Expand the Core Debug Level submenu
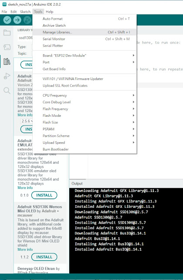This screenshot has height=280, width=183. pos(85,102)
